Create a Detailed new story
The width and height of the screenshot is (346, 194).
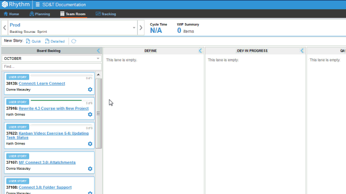[55, 41]
